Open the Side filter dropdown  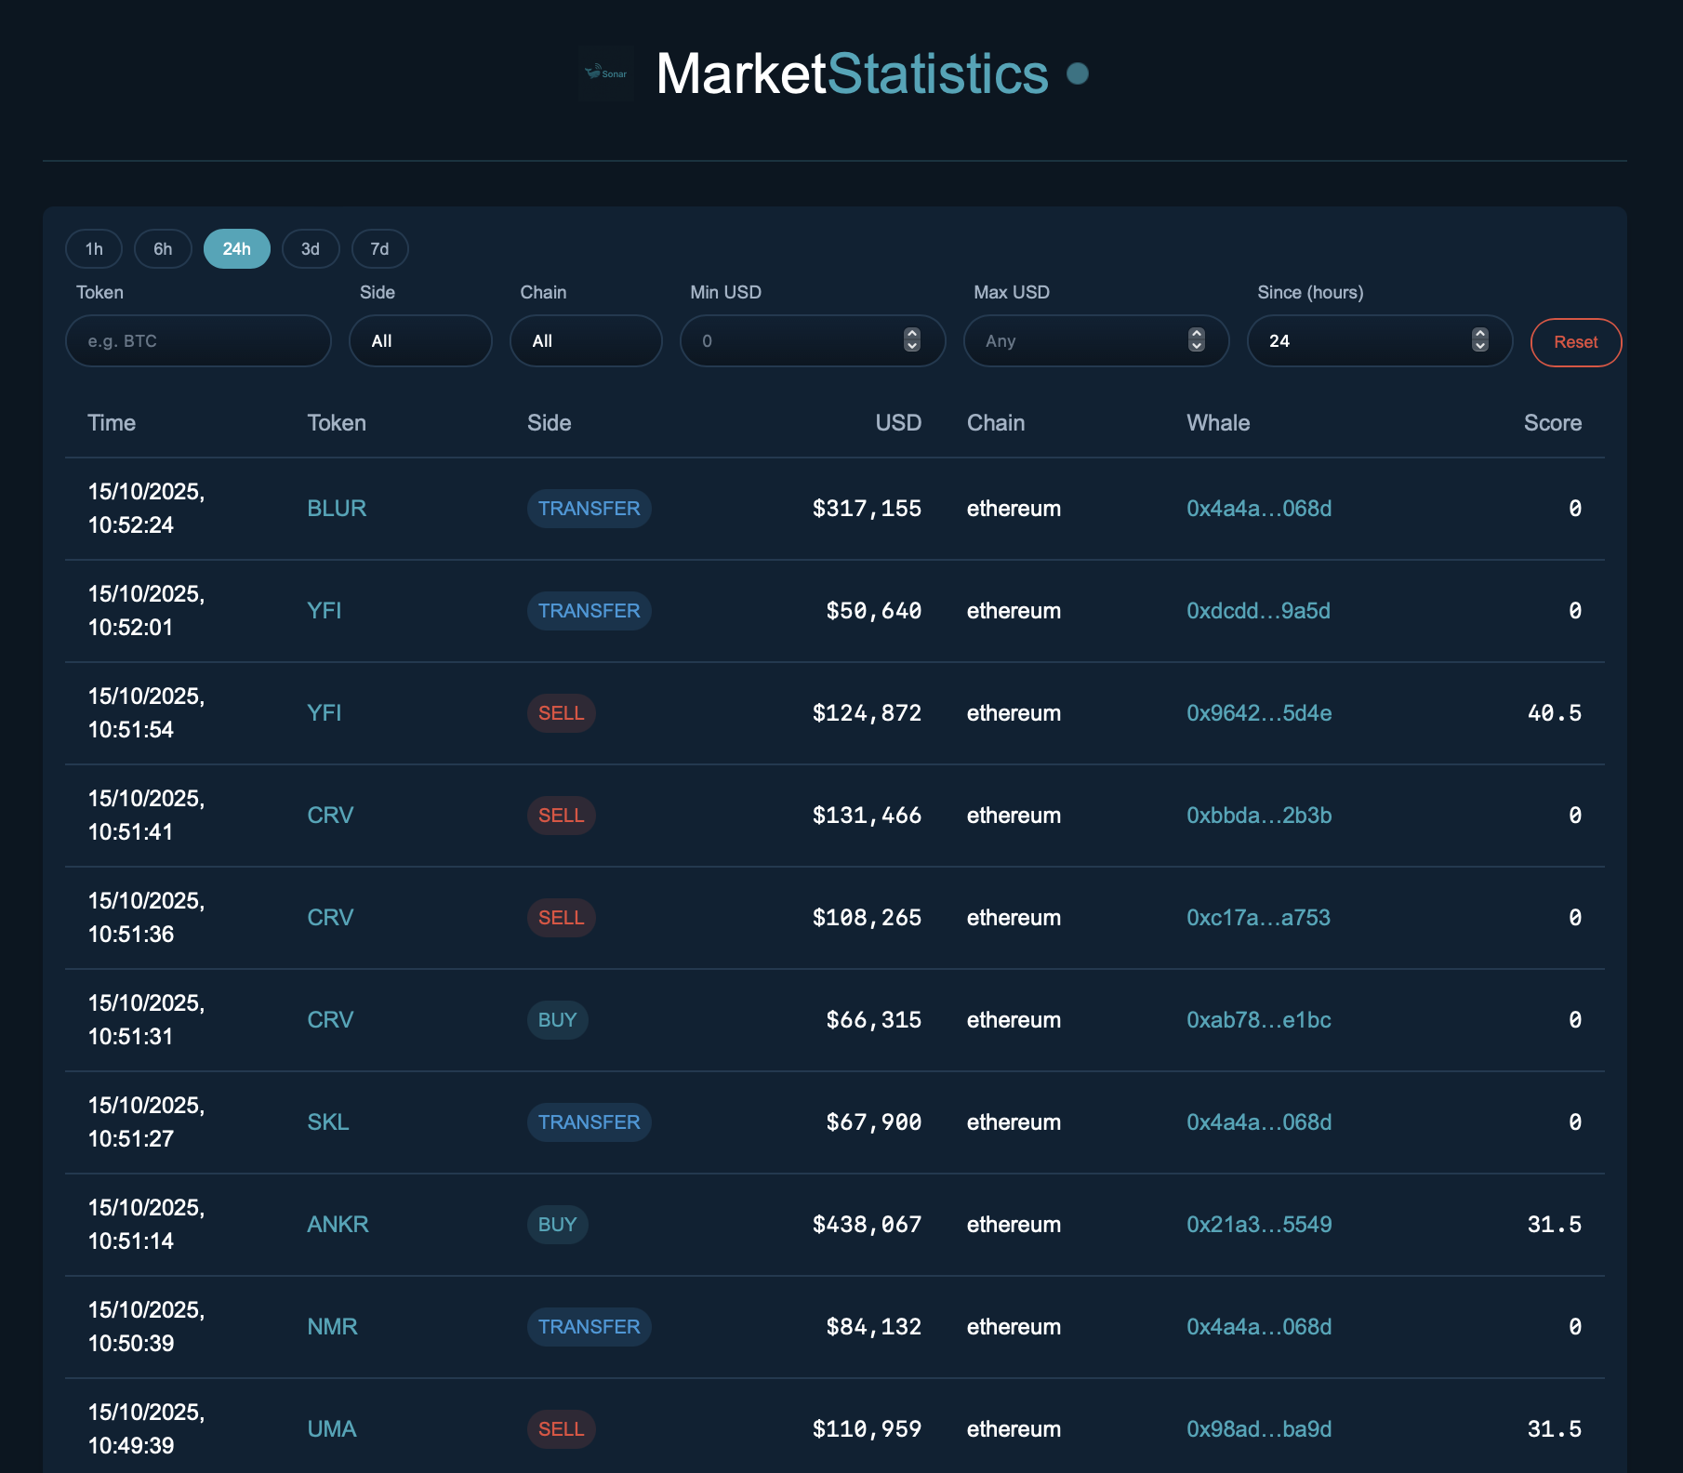click(x=420, y=341)
